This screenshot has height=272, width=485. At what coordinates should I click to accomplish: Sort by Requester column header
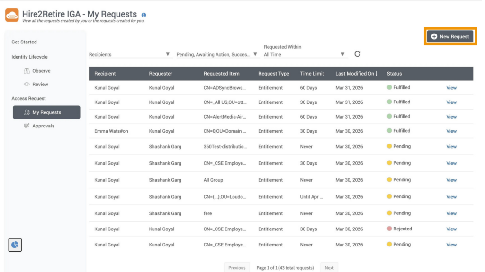click(x=161, y=73)
